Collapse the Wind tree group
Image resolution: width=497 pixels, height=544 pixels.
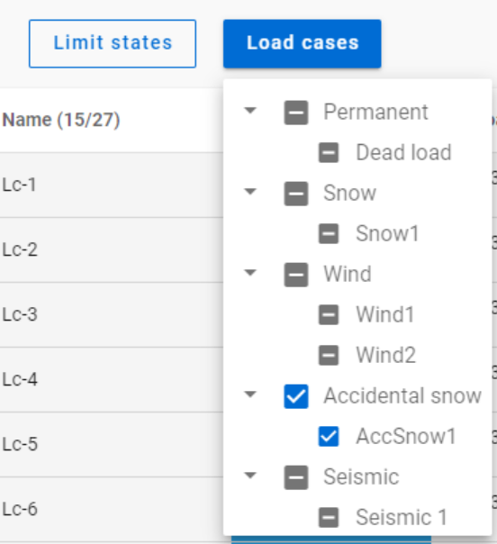tap(250, 273)
